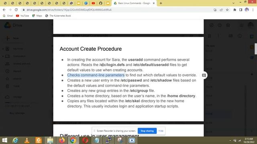Click the add comment icon beside document
257x144 pixels.
coord(204,75)
